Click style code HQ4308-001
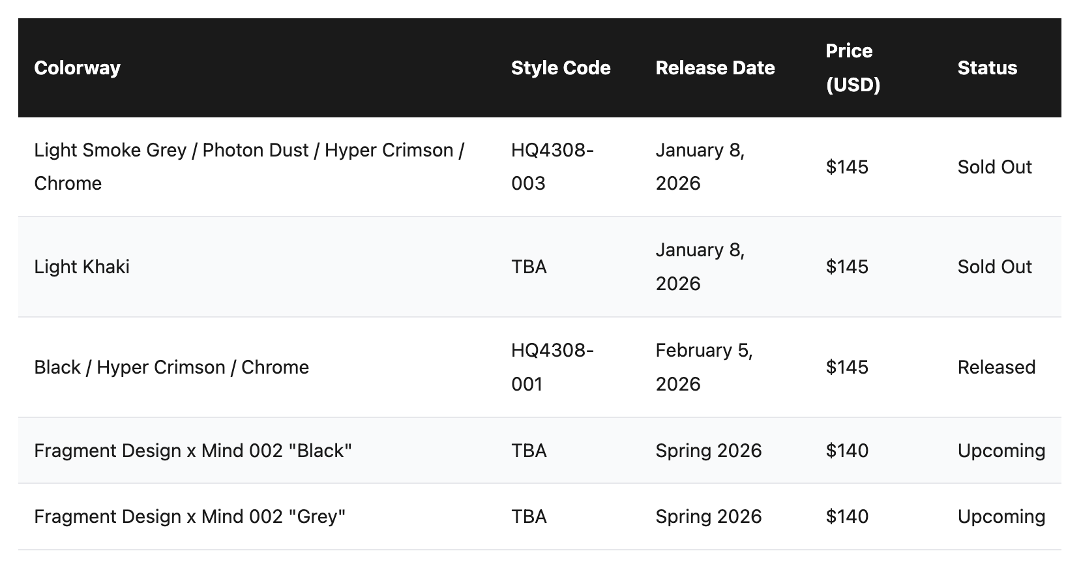Viewport: 1081px width, 566px height. 552,367
